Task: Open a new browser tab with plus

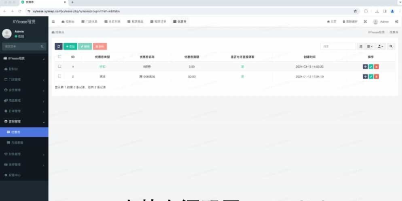Action: (72, 2)
